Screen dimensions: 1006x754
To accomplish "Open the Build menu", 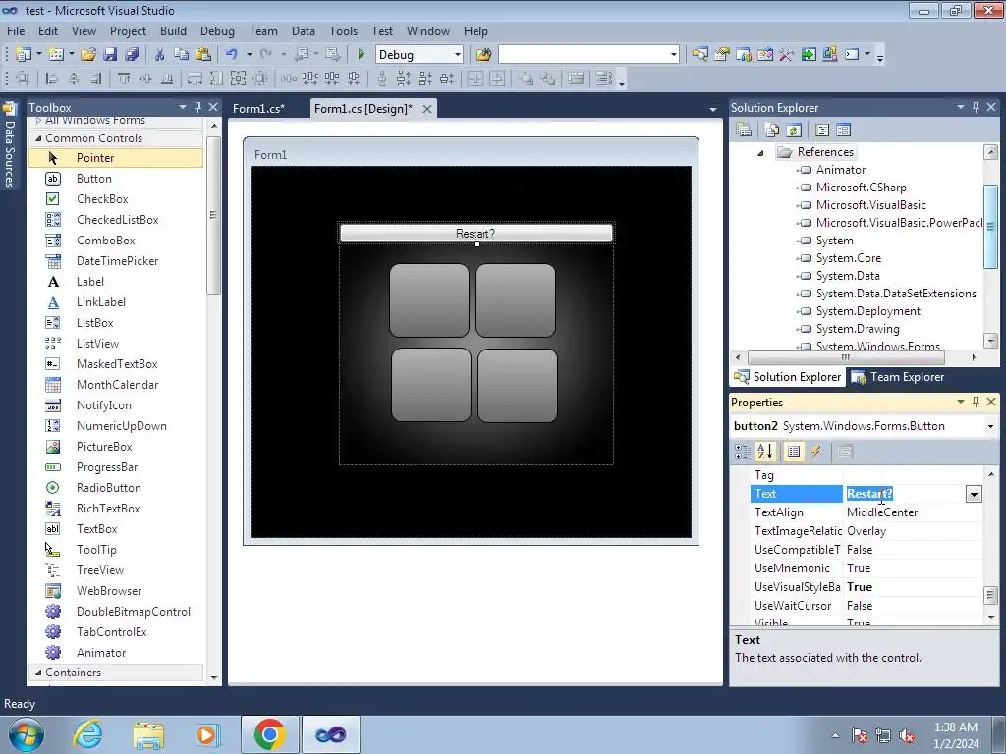I will [173, 31].
